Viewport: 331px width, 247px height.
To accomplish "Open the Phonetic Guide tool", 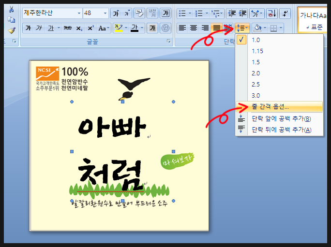I will 152,13.
